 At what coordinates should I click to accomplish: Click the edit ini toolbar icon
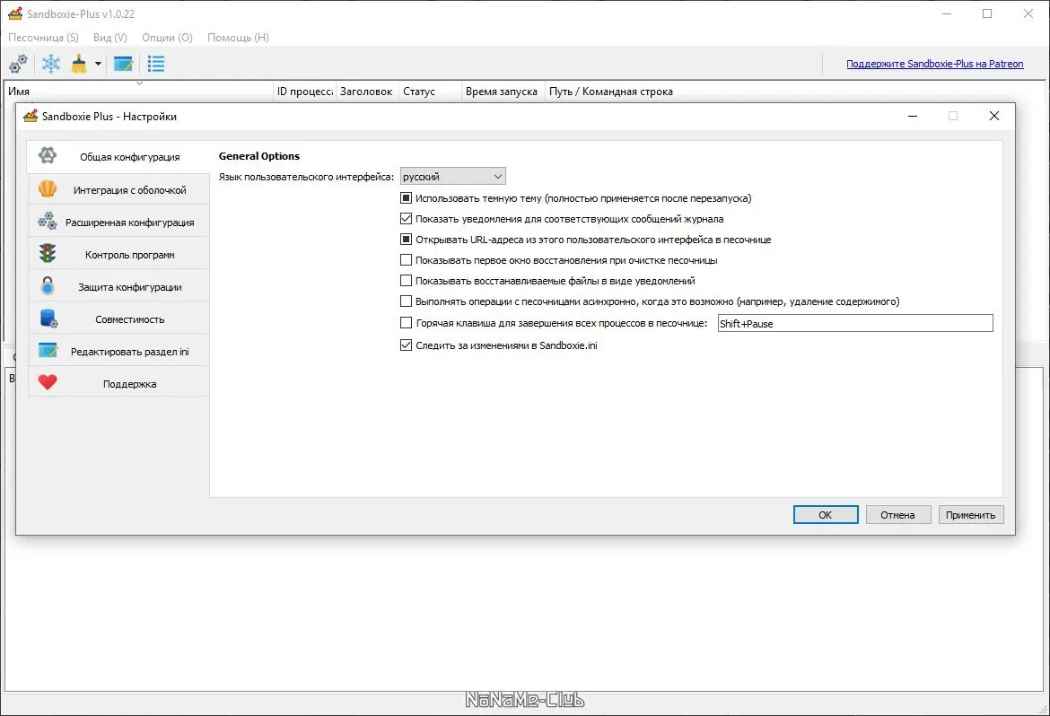coord(123,64)
